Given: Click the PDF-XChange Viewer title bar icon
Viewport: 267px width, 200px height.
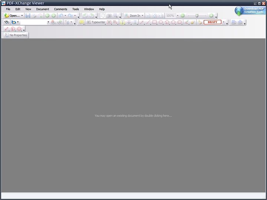Looking at the screenshot, I should pos(3,3).
